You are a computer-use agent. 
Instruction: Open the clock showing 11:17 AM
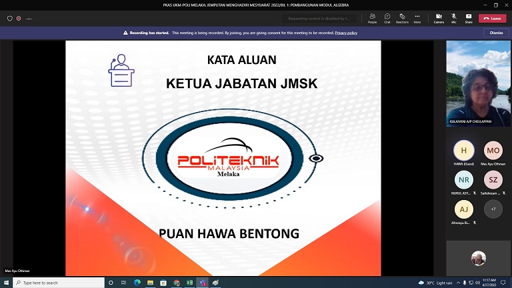(x=489, y=283)
